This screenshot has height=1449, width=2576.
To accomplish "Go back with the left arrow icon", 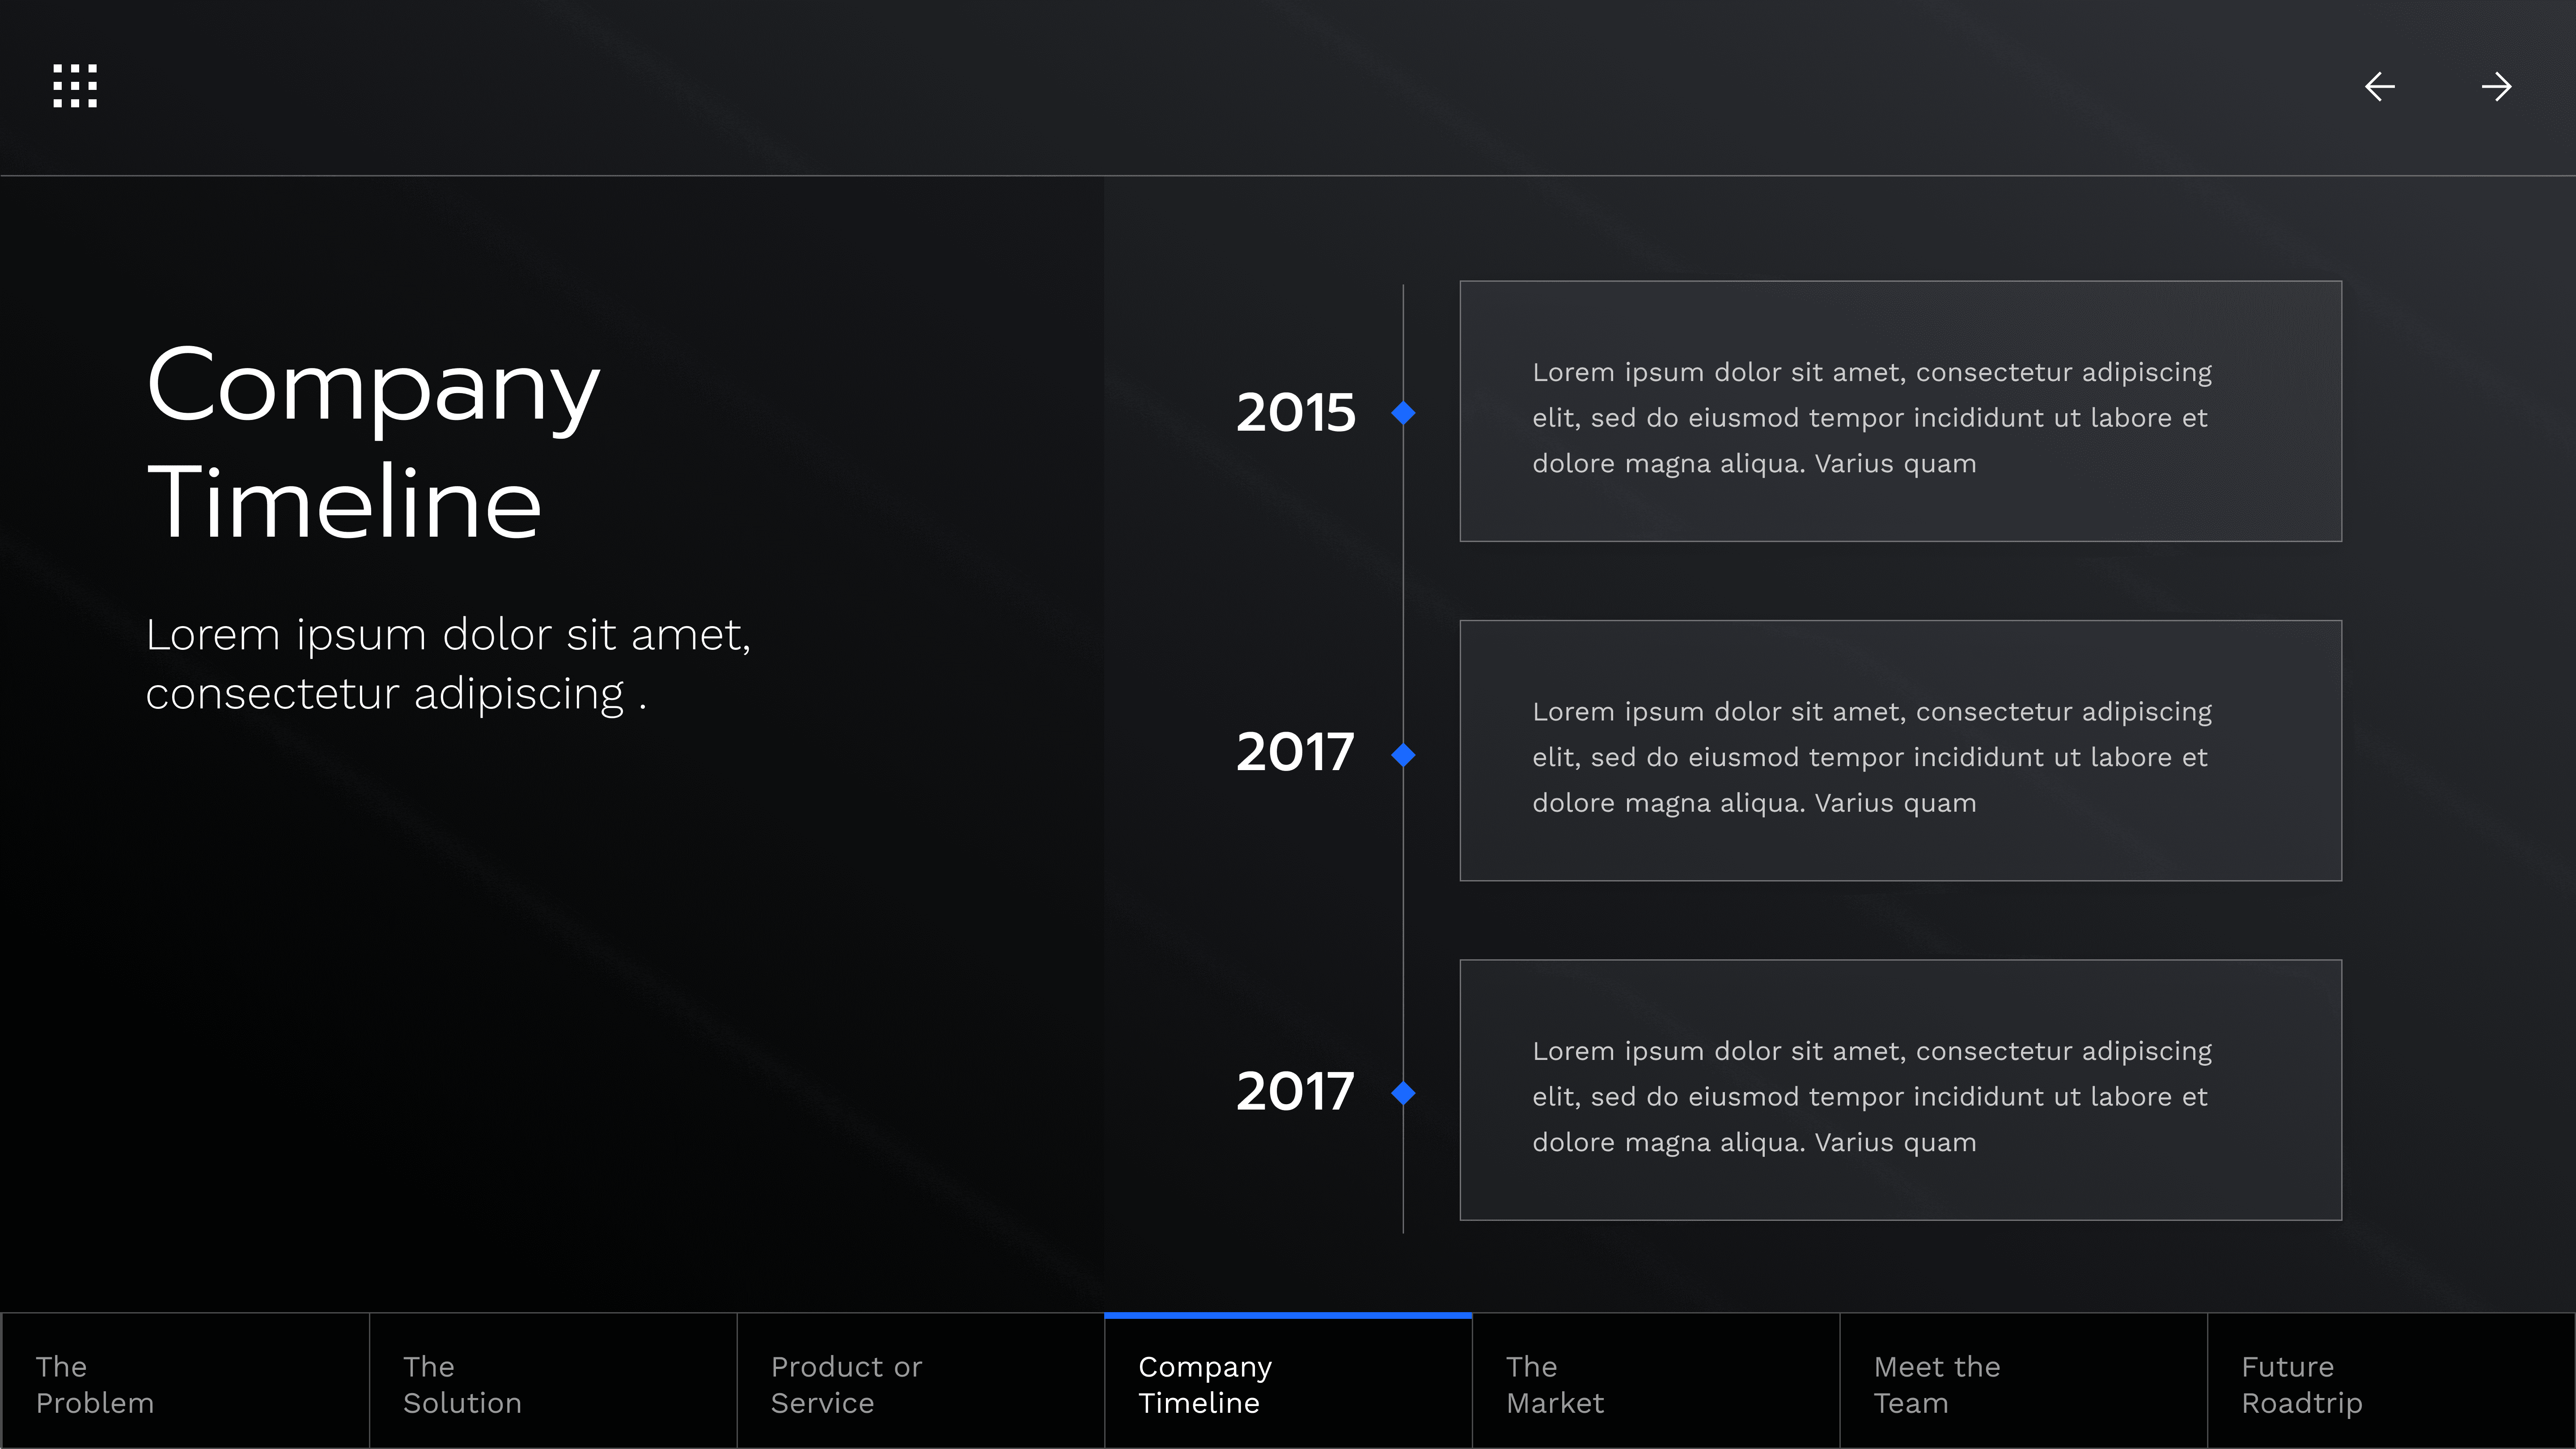I will (x=2379, y=87).
